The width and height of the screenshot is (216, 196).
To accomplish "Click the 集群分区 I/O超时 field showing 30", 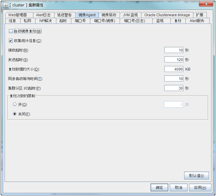I will coord(174,88).
